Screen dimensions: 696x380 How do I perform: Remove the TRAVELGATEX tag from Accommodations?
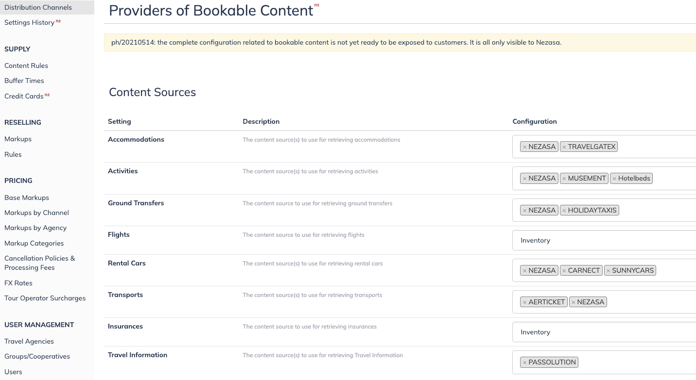(x=564, y=147)
